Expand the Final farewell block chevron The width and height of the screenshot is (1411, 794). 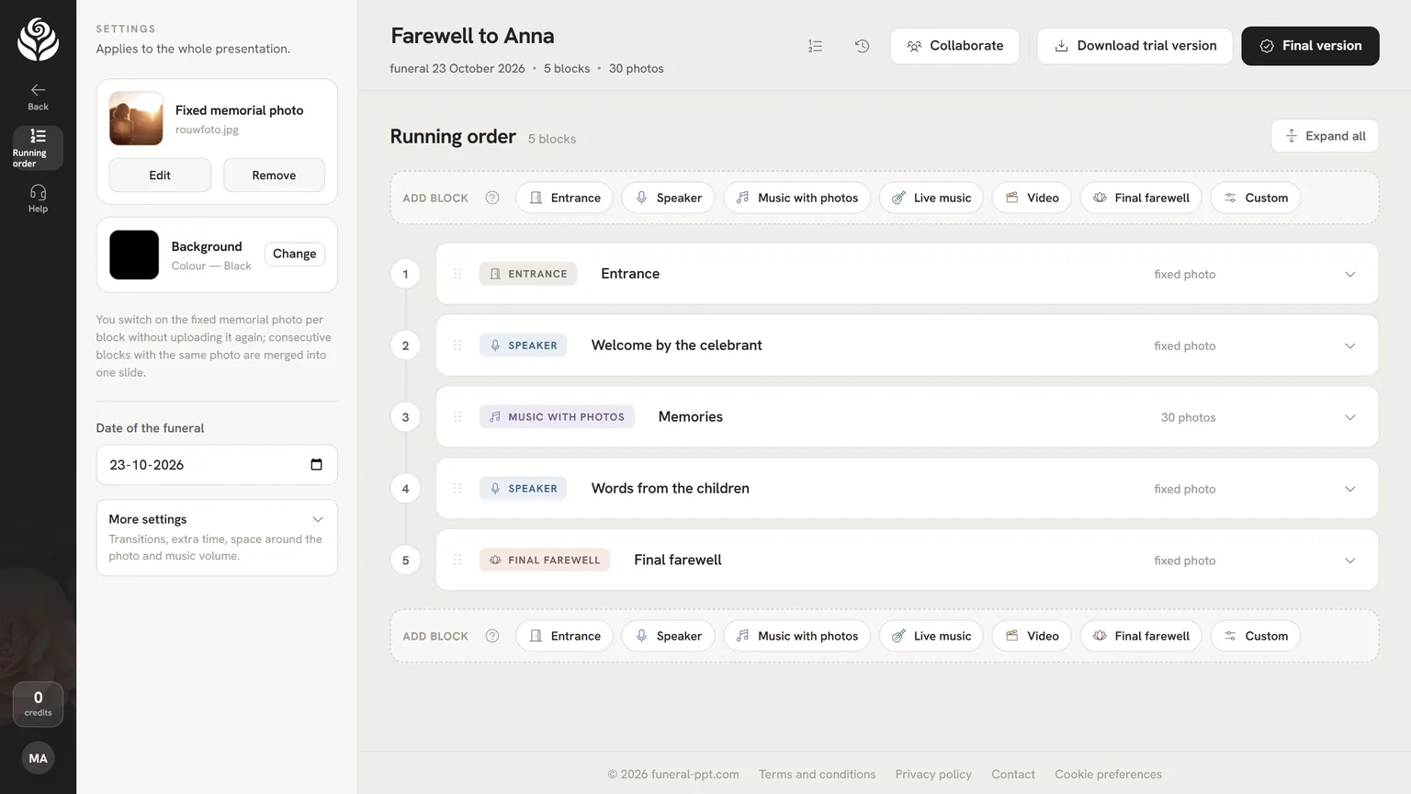click(x=1349, y=560)
